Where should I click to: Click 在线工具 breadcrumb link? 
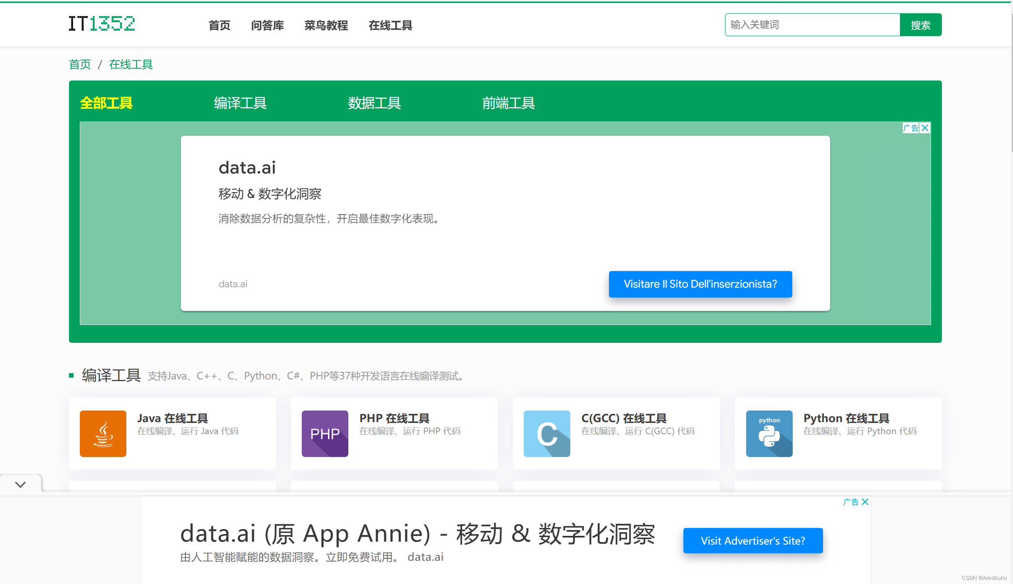[x=131, y=64]
